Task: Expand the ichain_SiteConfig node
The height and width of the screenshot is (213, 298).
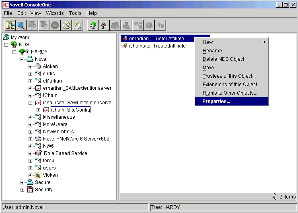Action: coord(38,110)
